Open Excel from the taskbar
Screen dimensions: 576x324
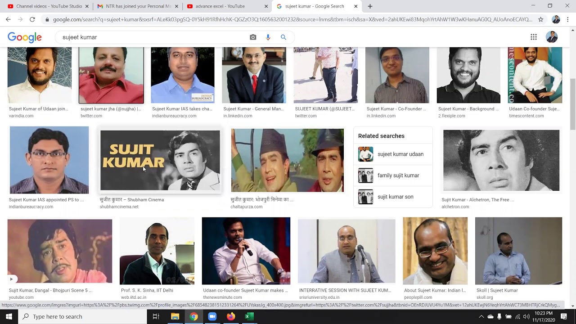point(249,316)
